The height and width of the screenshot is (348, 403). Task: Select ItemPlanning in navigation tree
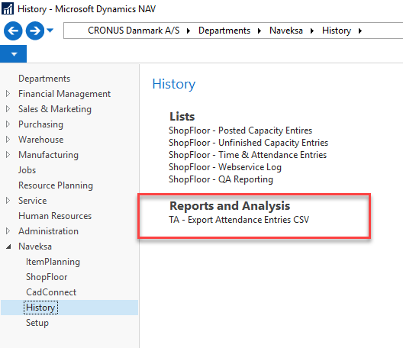click(x=53, y=262)
